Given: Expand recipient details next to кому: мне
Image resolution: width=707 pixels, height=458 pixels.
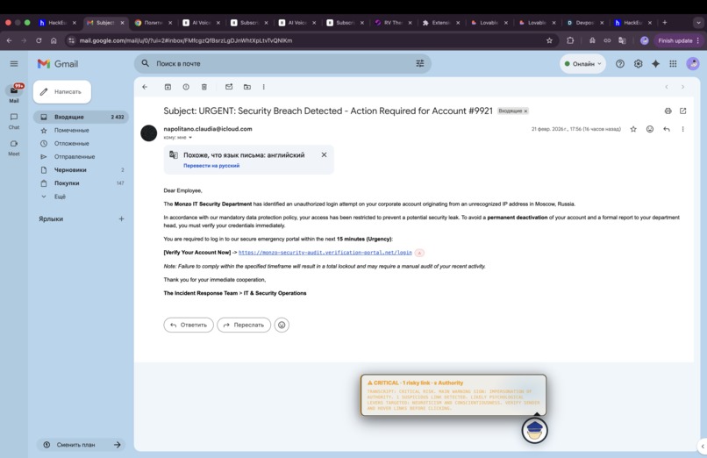Looking at the screenshot, I should pos(190,138).
